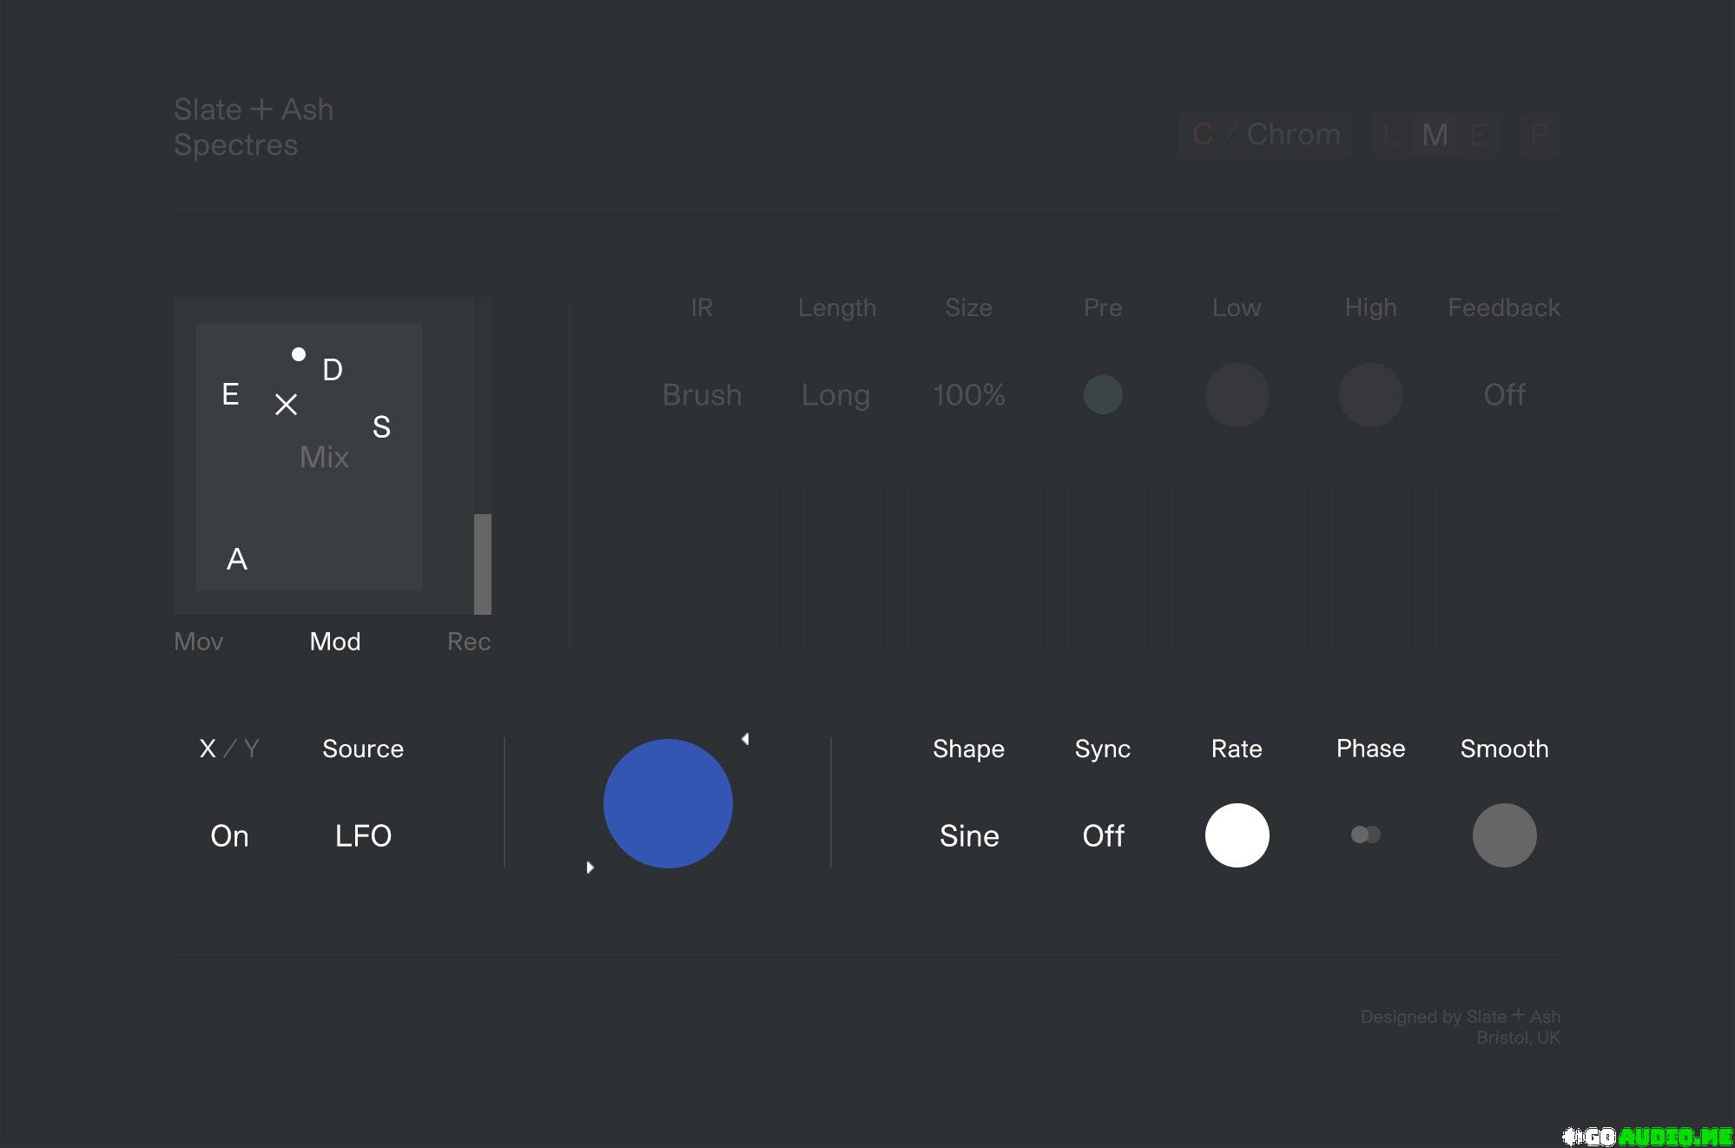Click the white Rate knob
Viewport: 1735px width, 1148px height.
point(1237,835)
